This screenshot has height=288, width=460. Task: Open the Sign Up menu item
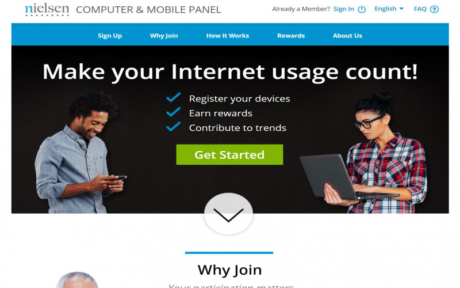click(110, 36)
